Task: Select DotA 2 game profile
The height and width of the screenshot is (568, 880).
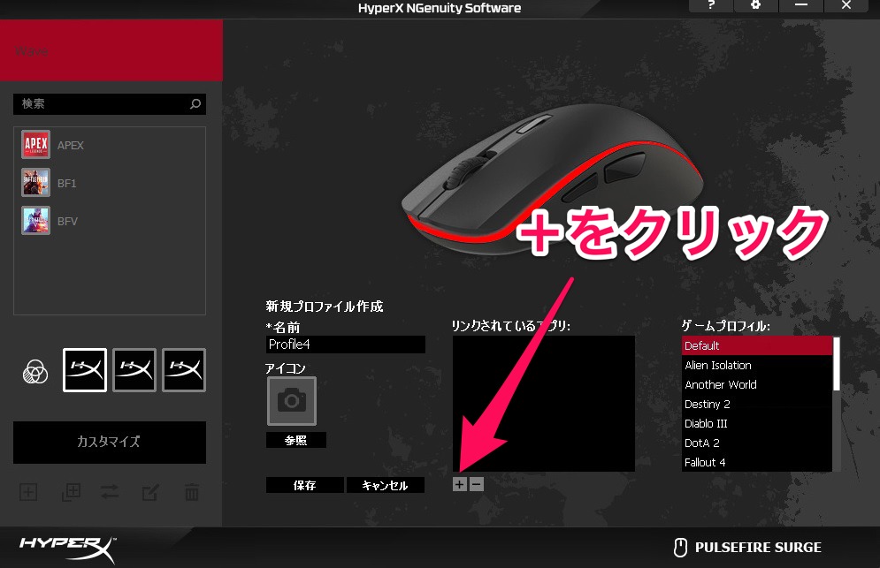Action: point(757,443)
